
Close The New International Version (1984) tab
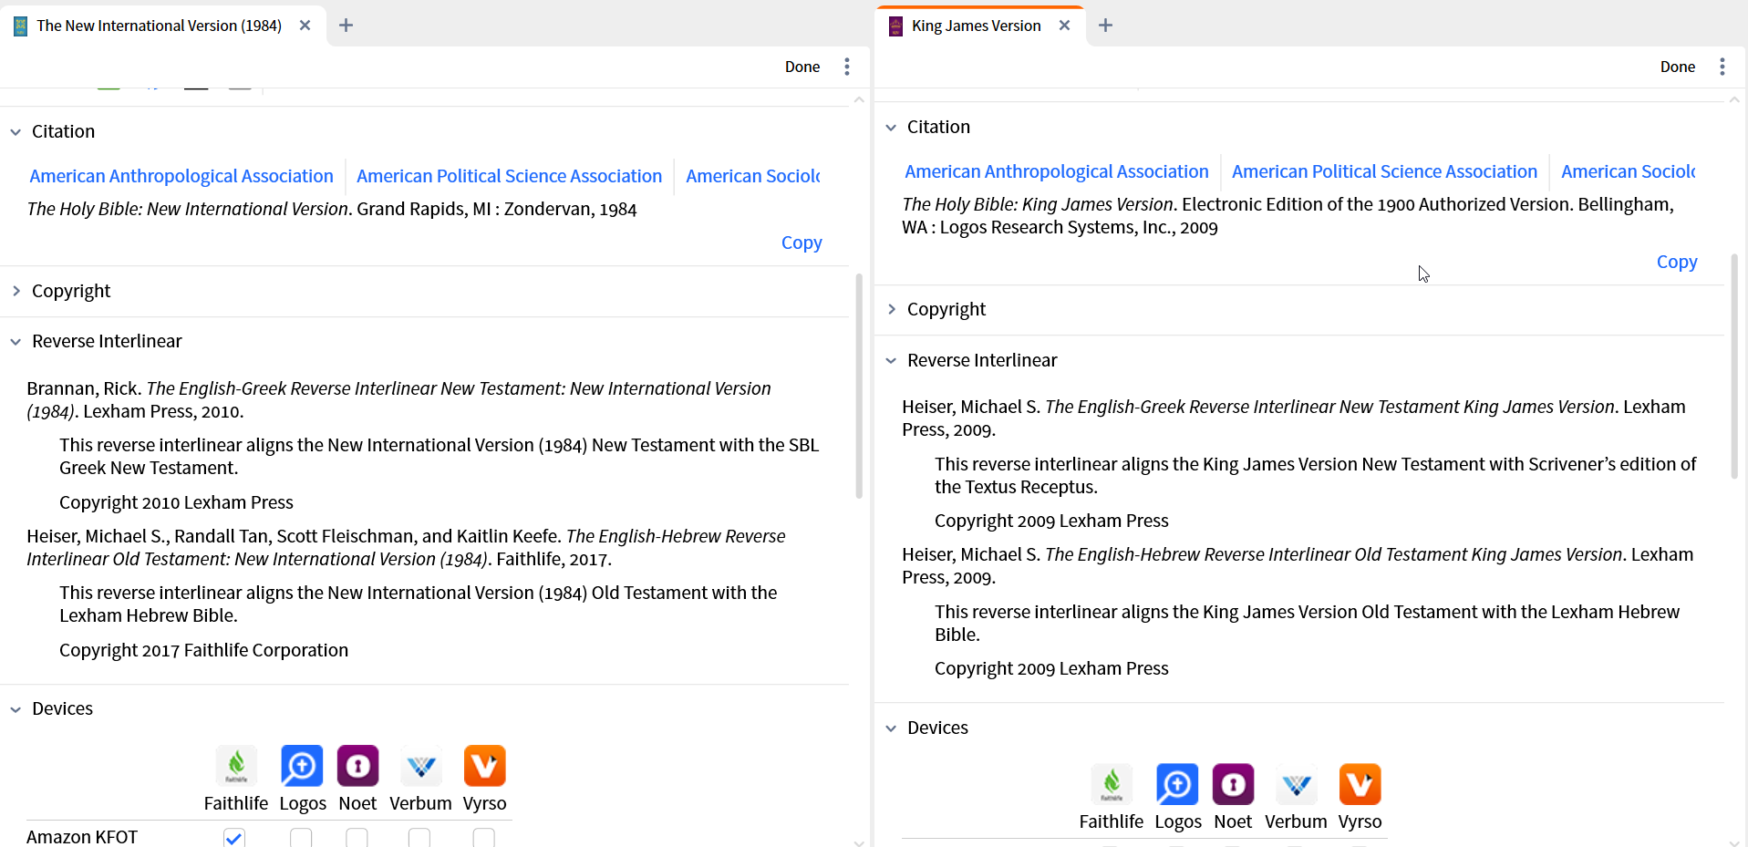(305, 26)
